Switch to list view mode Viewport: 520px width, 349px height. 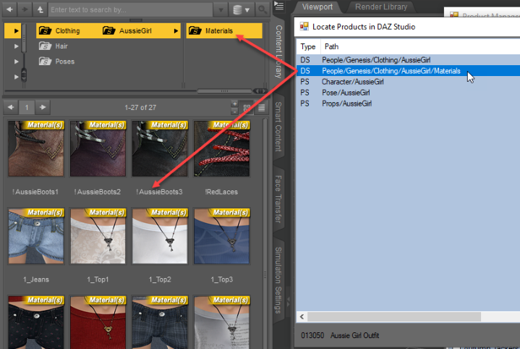coord(261,108)
